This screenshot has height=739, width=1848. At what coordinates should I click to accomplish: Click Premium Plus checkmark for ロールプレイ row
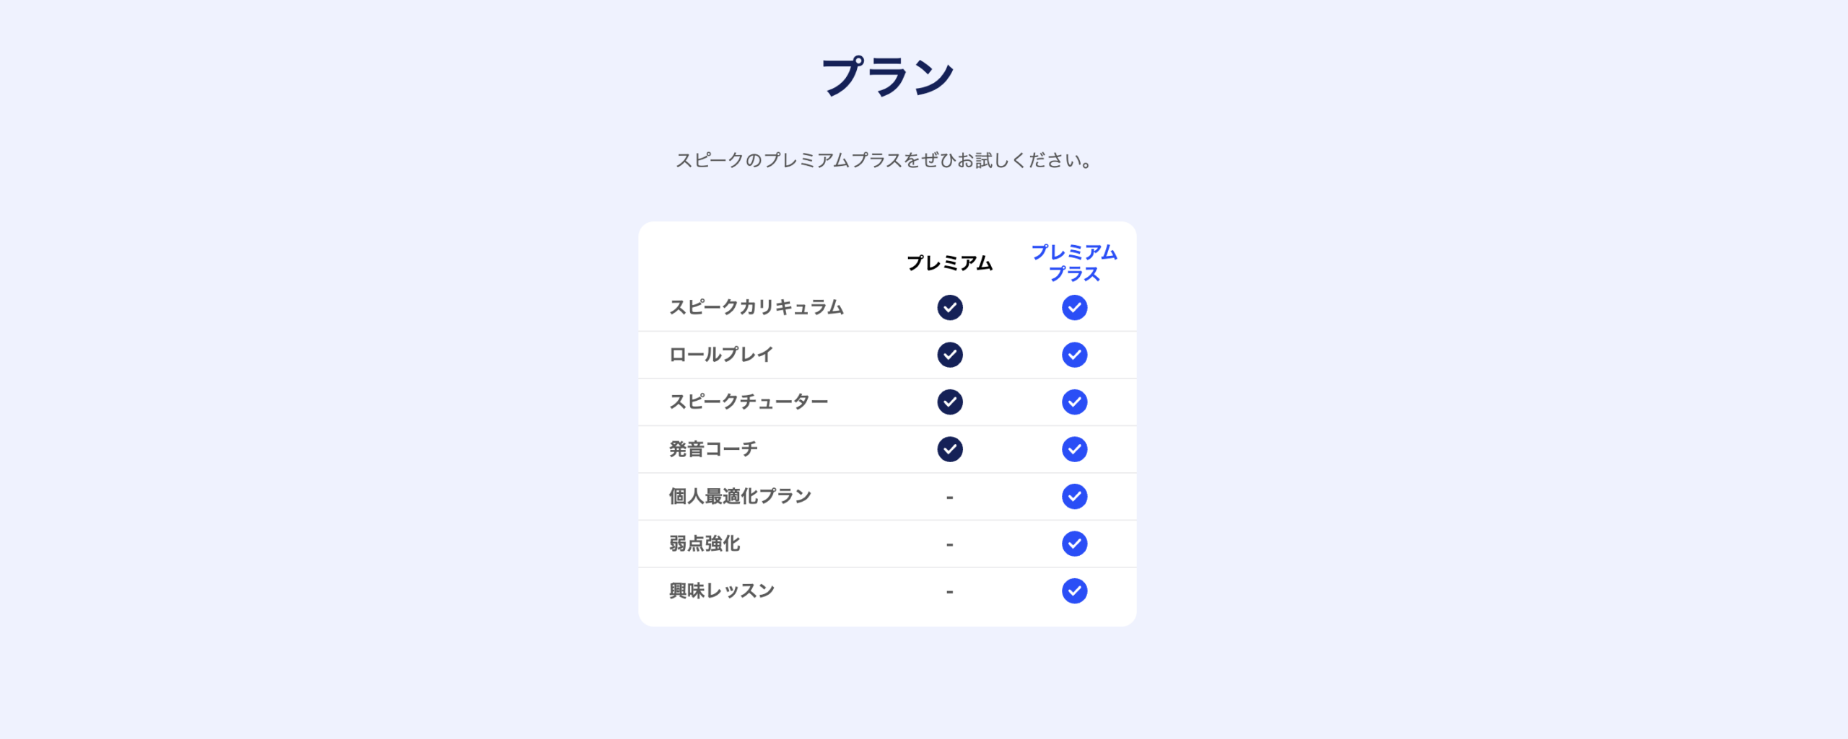(x=1074, y=355)
